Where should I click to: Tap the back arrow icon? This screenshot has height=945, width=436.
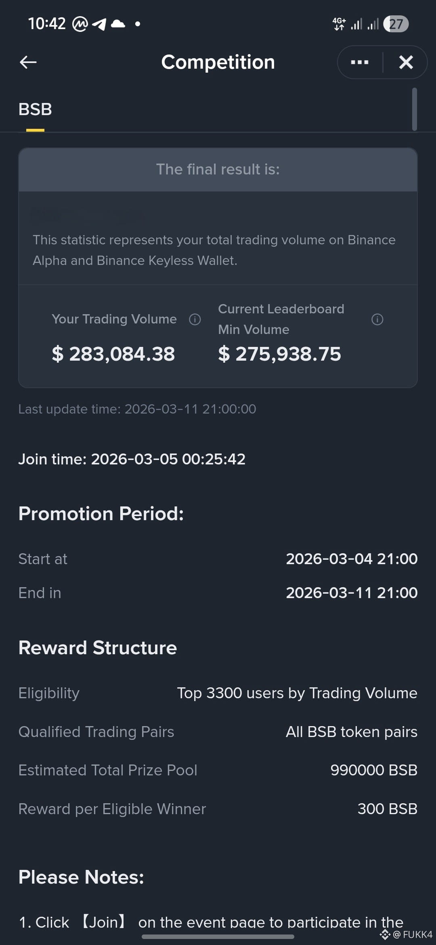[x=28, y=62]
